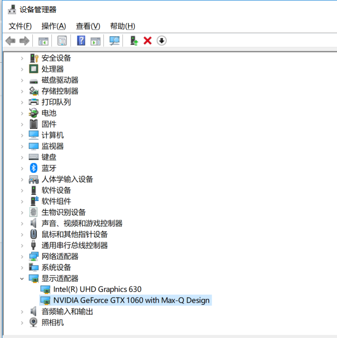Toggle the console tree pane icon

[x=43, y=41]
